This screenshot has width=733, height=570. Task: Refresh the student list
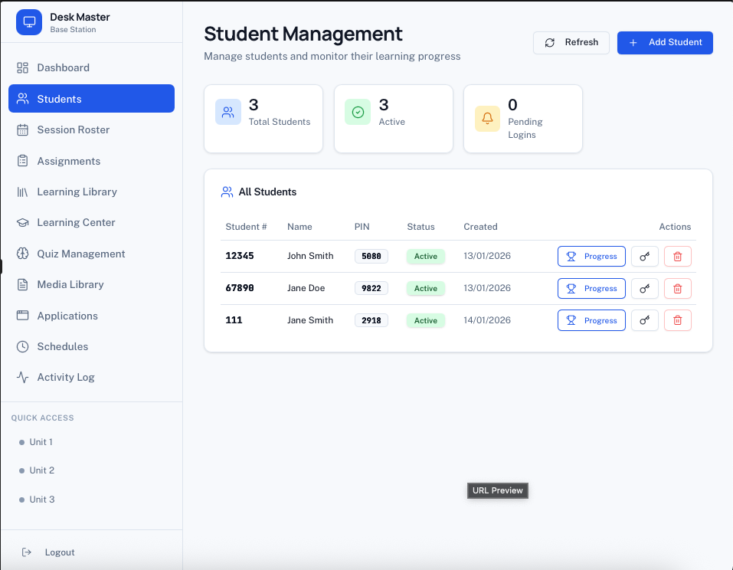point(571,43)
